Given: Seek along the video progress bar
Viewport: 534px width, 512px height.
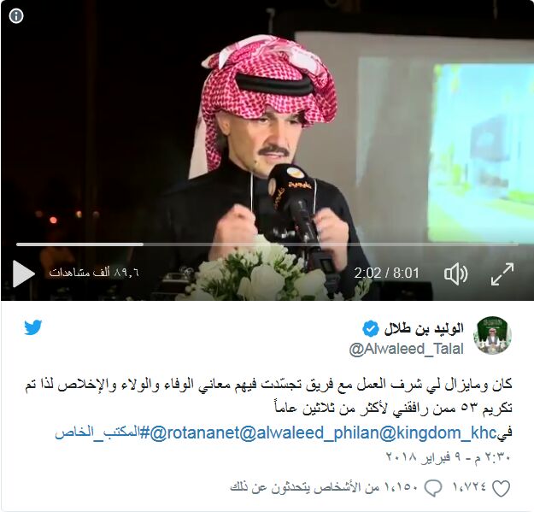Looking at the screenshot, I should coord(267,244).
